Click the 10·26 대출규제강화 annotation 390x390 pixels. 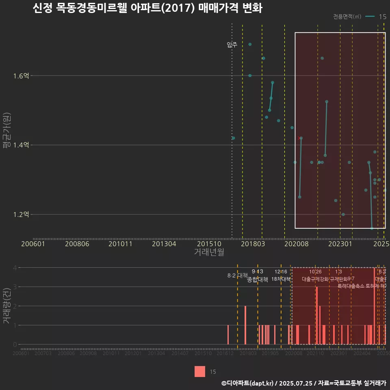[315, 275]
